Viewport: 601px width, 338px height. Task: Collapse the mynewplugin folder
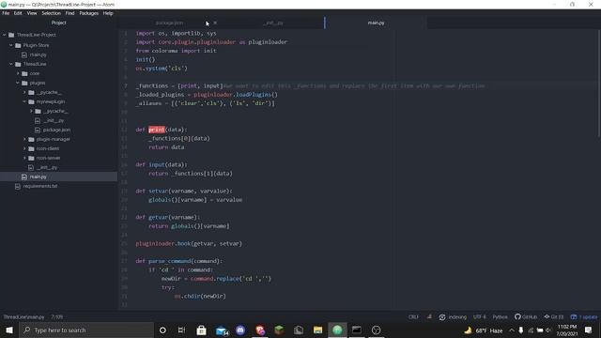click(24, 101)
